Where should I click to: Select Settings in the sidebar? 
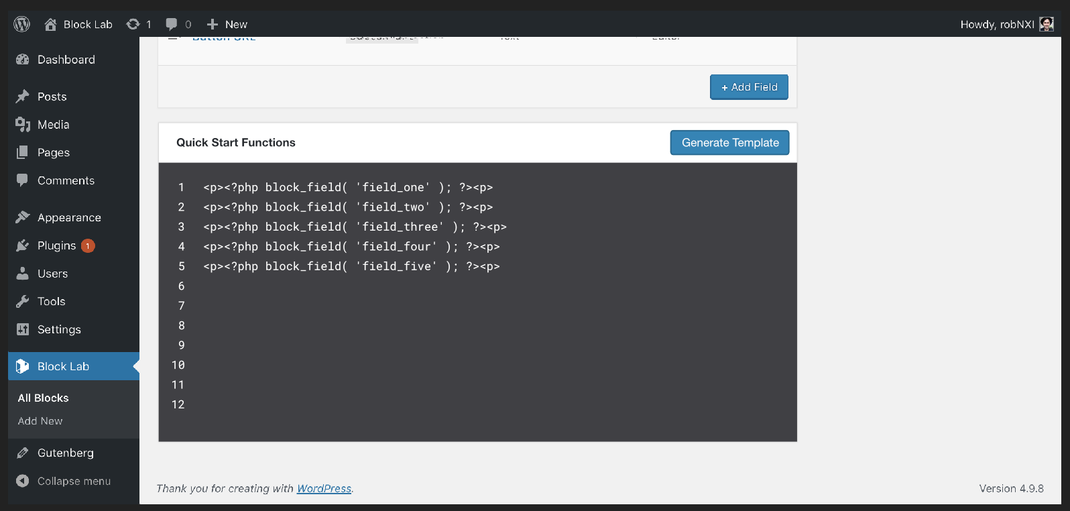click(x=22, y=329)
